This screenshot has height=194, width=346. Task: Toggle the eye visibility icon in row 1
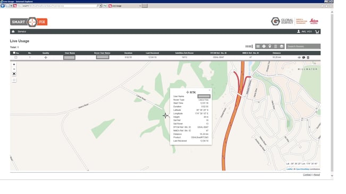point(299,57)
